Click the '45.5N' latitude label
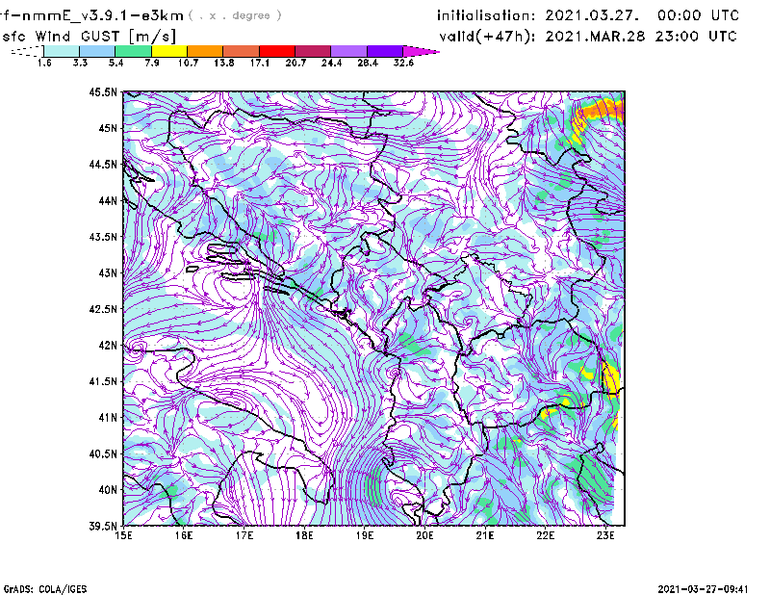This screenshot has height=595, width=770. (103, 91)
